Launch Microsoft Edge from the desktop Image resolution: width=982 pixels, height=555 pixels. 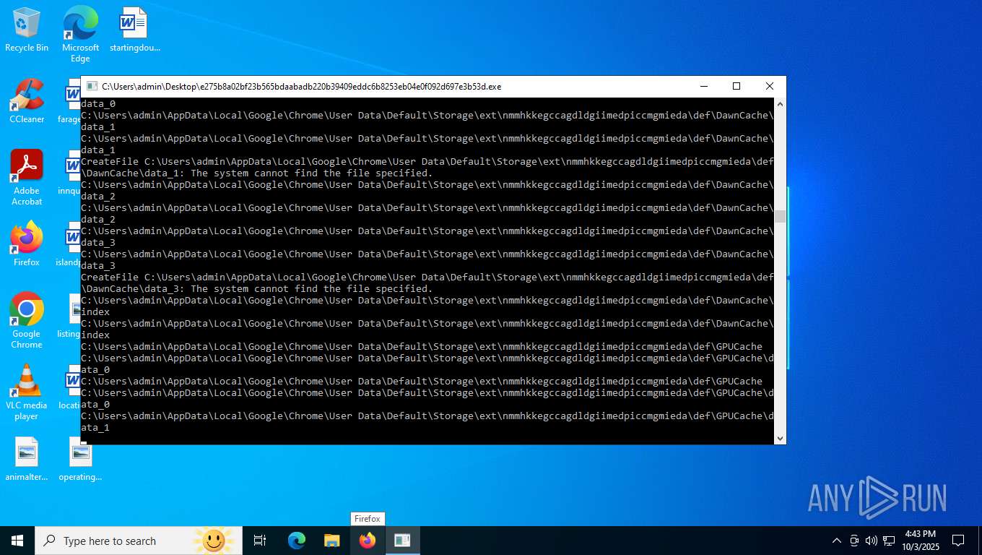point(80,33)
